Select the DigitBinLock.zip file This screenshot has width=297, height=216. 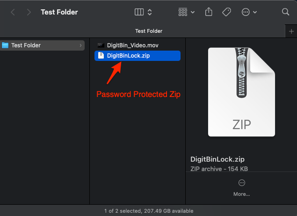coord(128,56)
